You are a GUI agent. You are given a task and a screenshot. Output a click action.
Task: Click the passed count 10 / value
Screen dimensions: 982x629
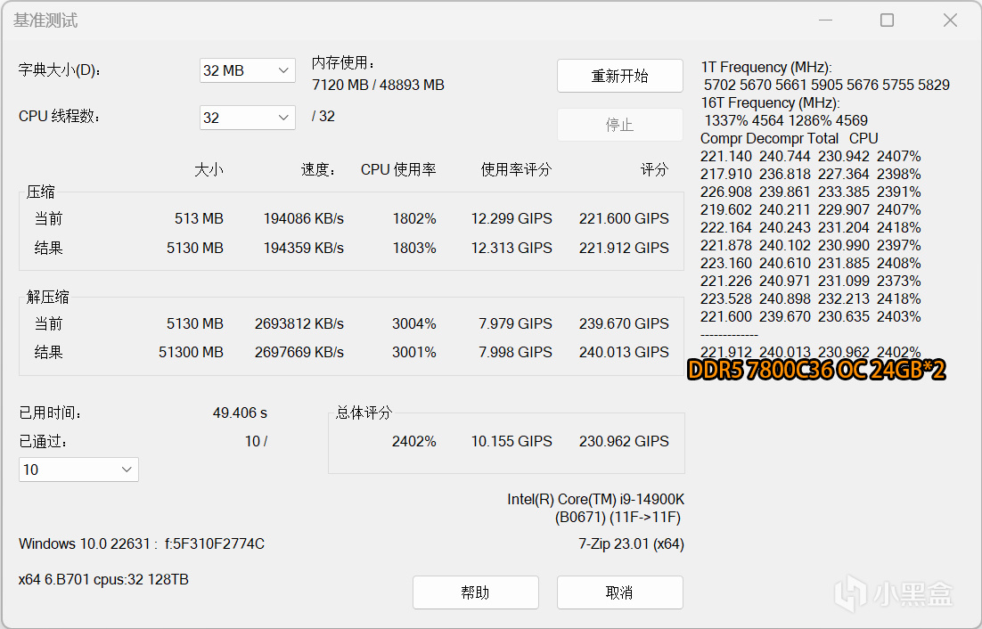256,441
